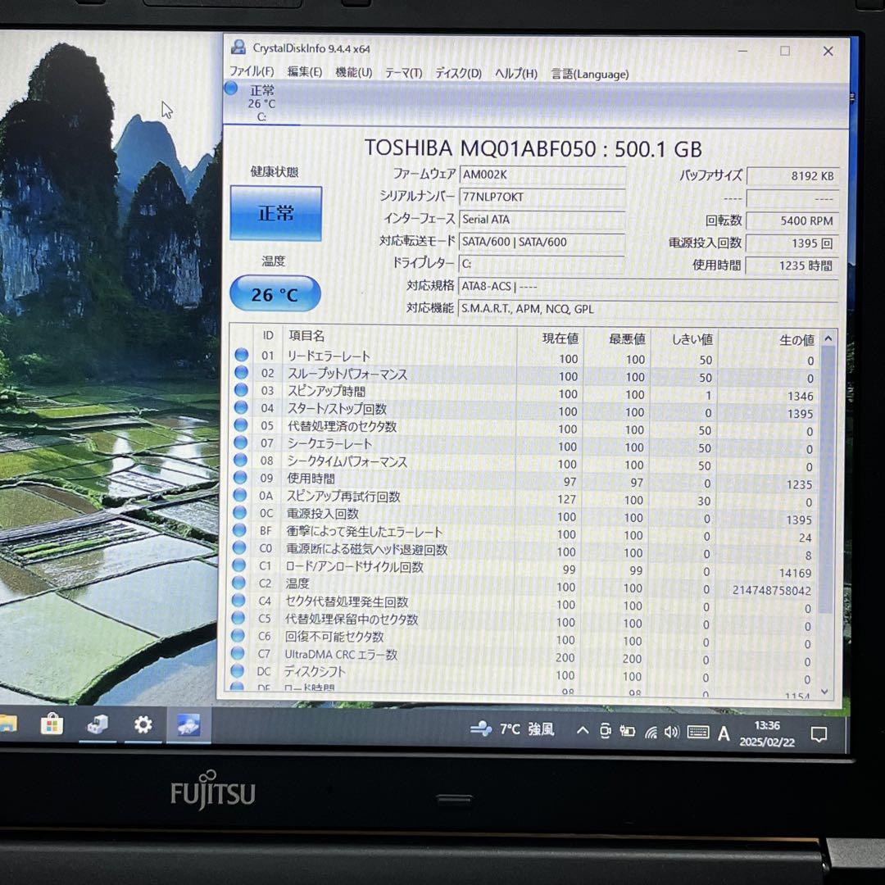Click the 26 °C temperature button
The width and height of the screenshot is (885, 885).
tap(275, 293)
